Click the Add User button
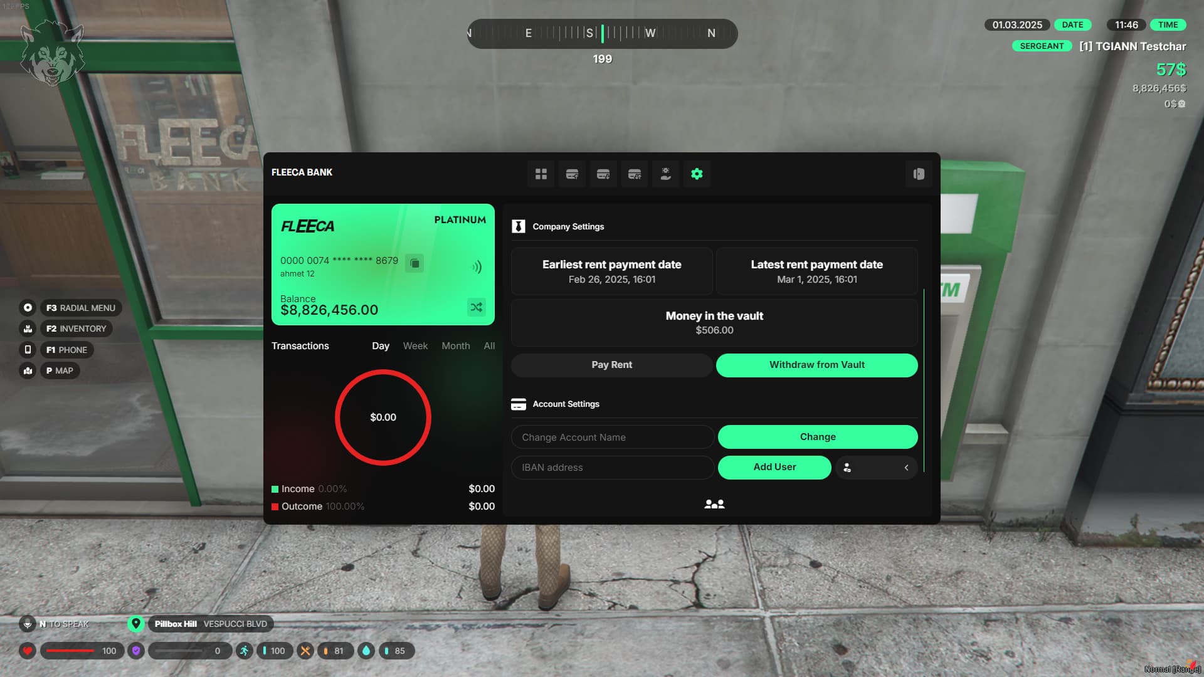This screenshot has height=677, width=1204. point(774,467)
